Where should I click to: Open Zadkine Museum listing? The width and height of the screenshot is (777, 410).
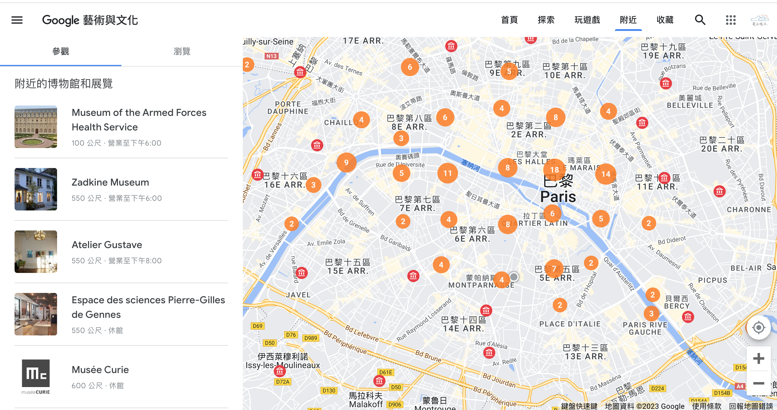coord(121,189)
